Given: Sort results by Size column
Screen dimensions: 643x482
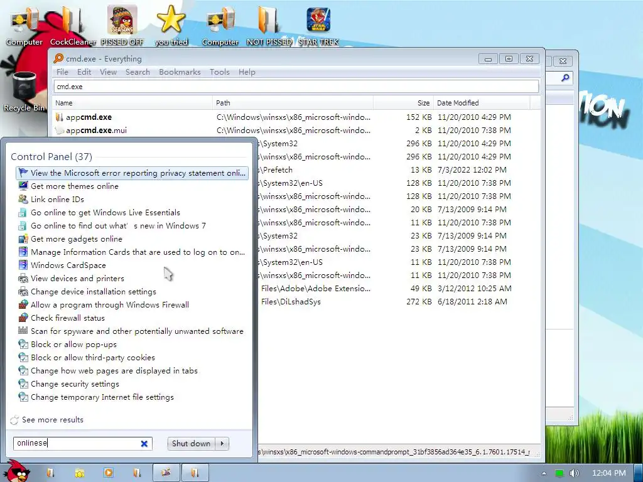Looking at the screenshot, I should click(403, 103).
